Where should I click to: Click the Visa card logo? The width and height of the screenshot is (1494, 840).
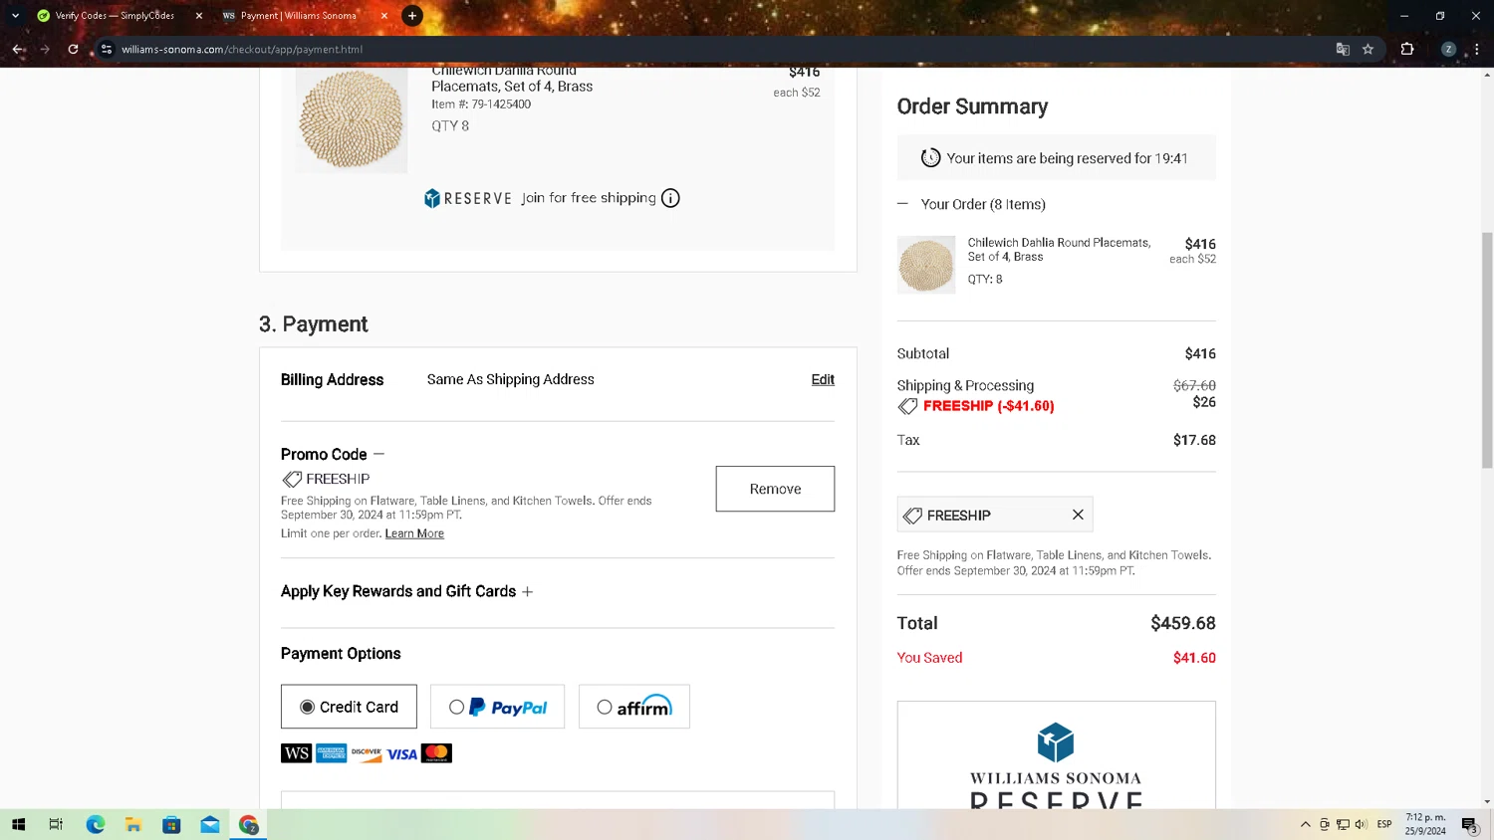coord(401,753)
